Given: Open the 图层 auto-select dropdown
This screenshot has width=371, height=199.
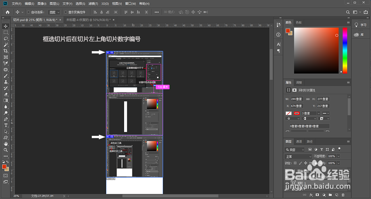Looking at the screenshot, I should [54, 12].
